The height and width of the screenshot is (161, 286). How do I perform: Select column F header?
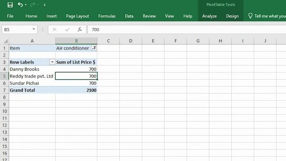pos(176,41)
